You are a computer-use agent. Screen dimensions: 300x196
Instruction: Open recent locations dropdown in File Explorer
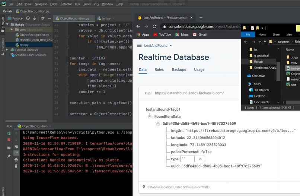(259, 42)
